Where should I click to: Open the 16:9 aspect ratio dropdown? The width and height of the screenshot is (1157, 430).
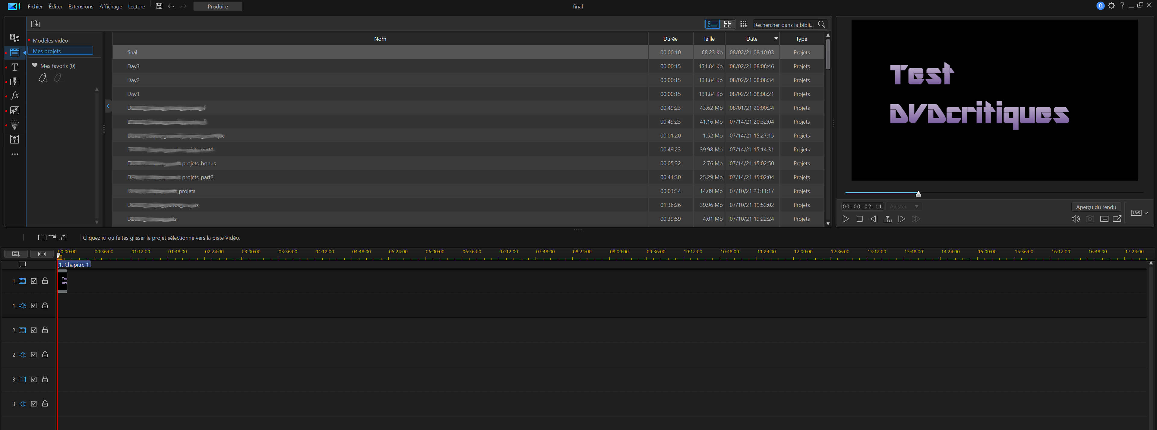tap(1140, 213)
